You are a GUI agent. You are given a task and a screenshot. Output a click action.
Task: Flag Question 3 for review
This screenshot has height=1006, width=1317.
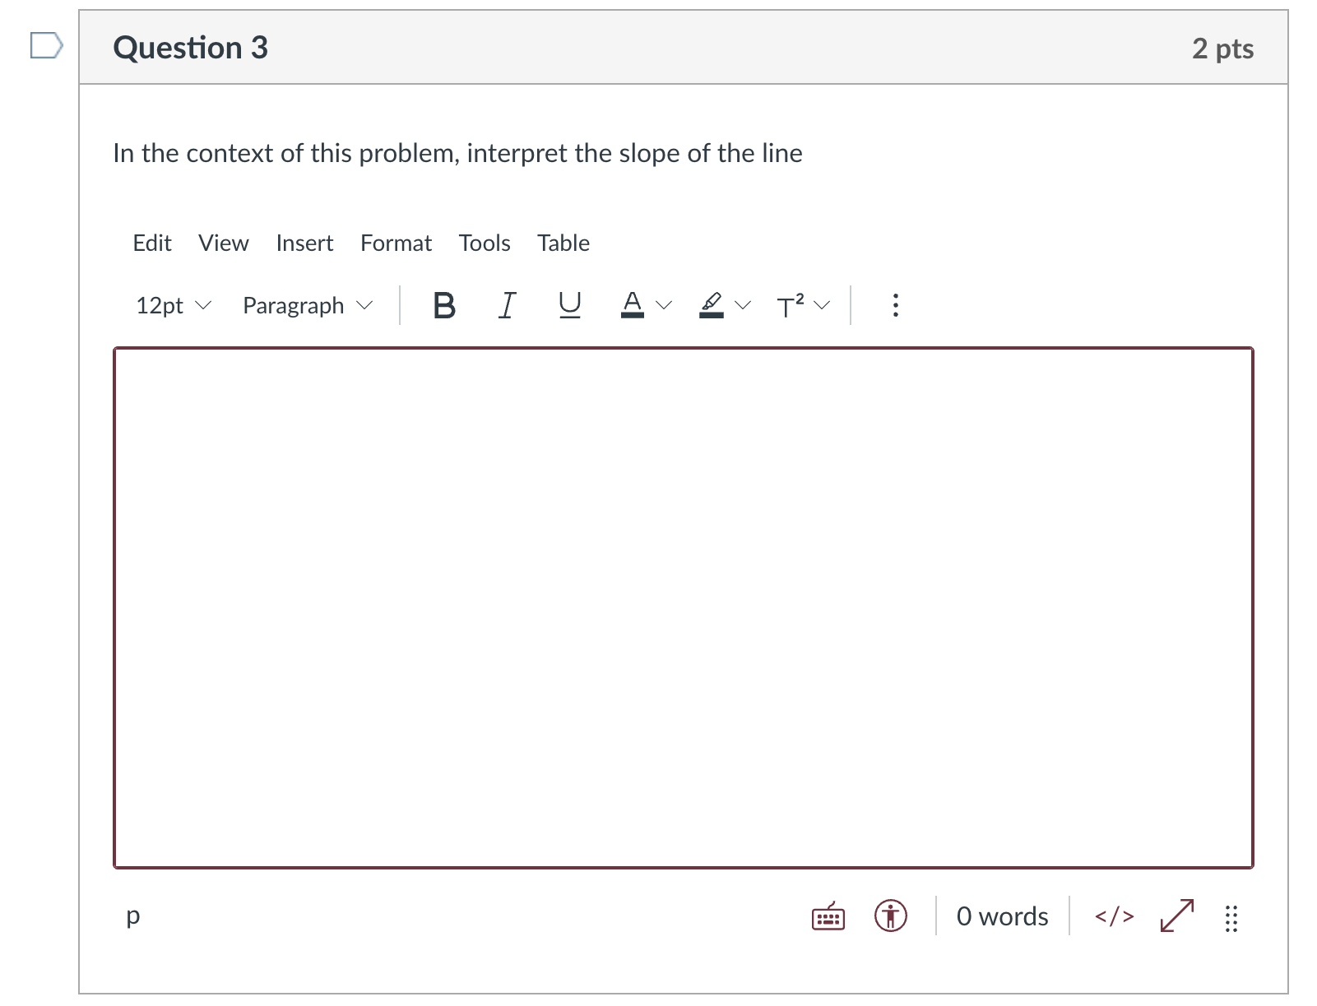click(46, 45)
